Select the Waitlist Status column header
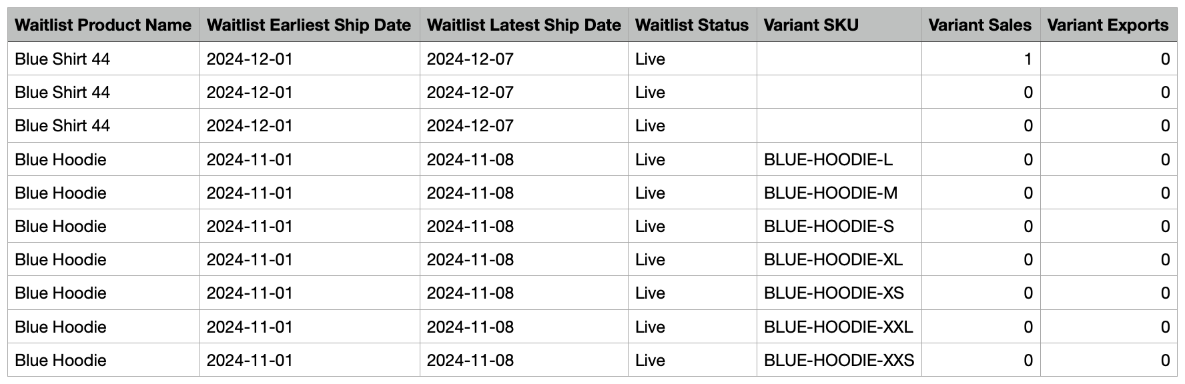 pos(692,25)
